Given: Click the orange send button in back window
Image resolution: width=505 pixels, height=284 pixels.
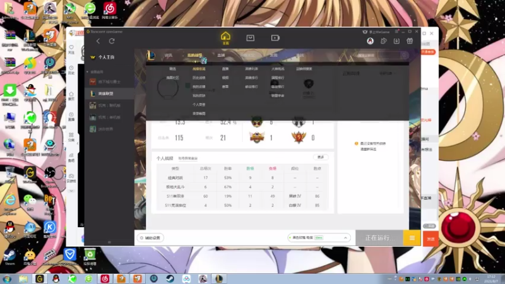Looking at the screenshot, I should pos(431,239).
